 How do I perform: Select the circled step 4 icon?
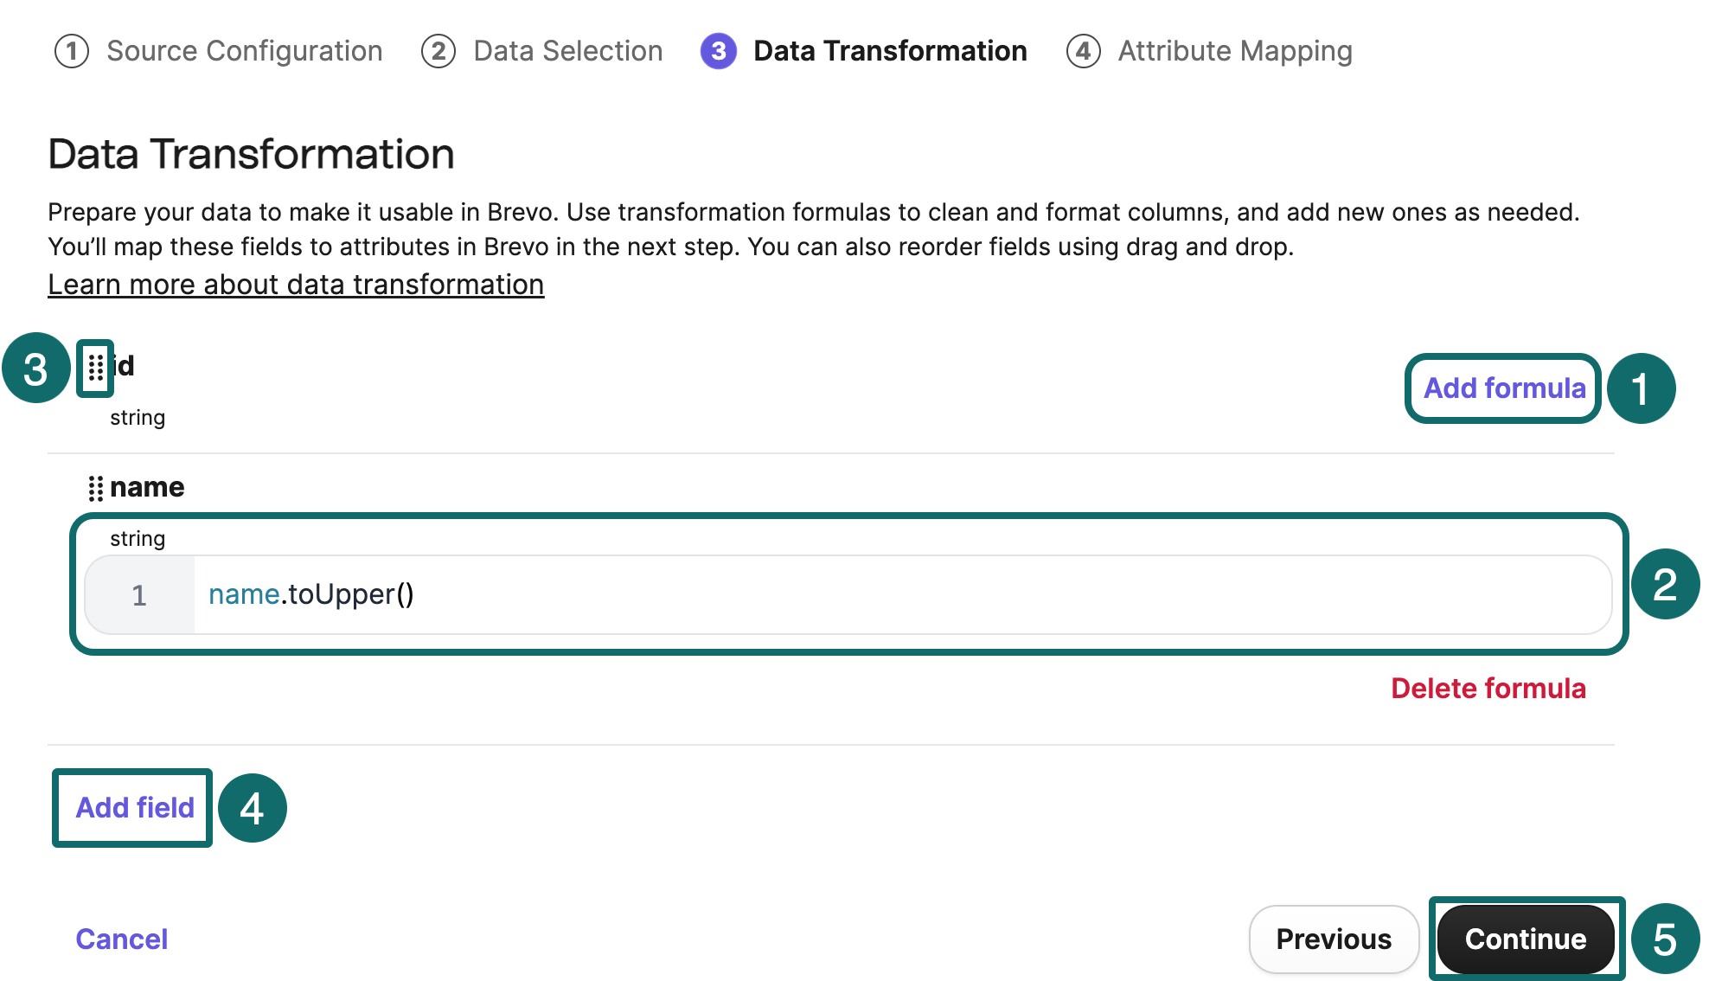(253, 808)
